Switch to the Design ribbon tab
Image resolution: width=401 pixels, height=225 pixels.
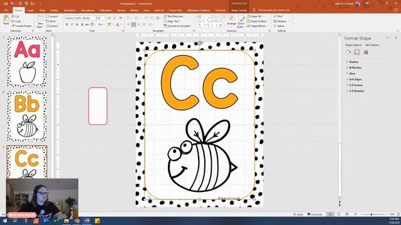(55, 10)
